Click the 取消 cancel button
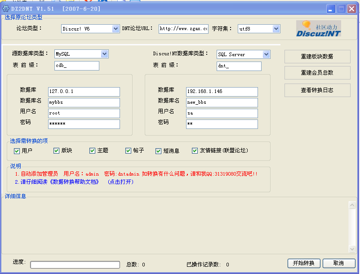 point(338,263)
